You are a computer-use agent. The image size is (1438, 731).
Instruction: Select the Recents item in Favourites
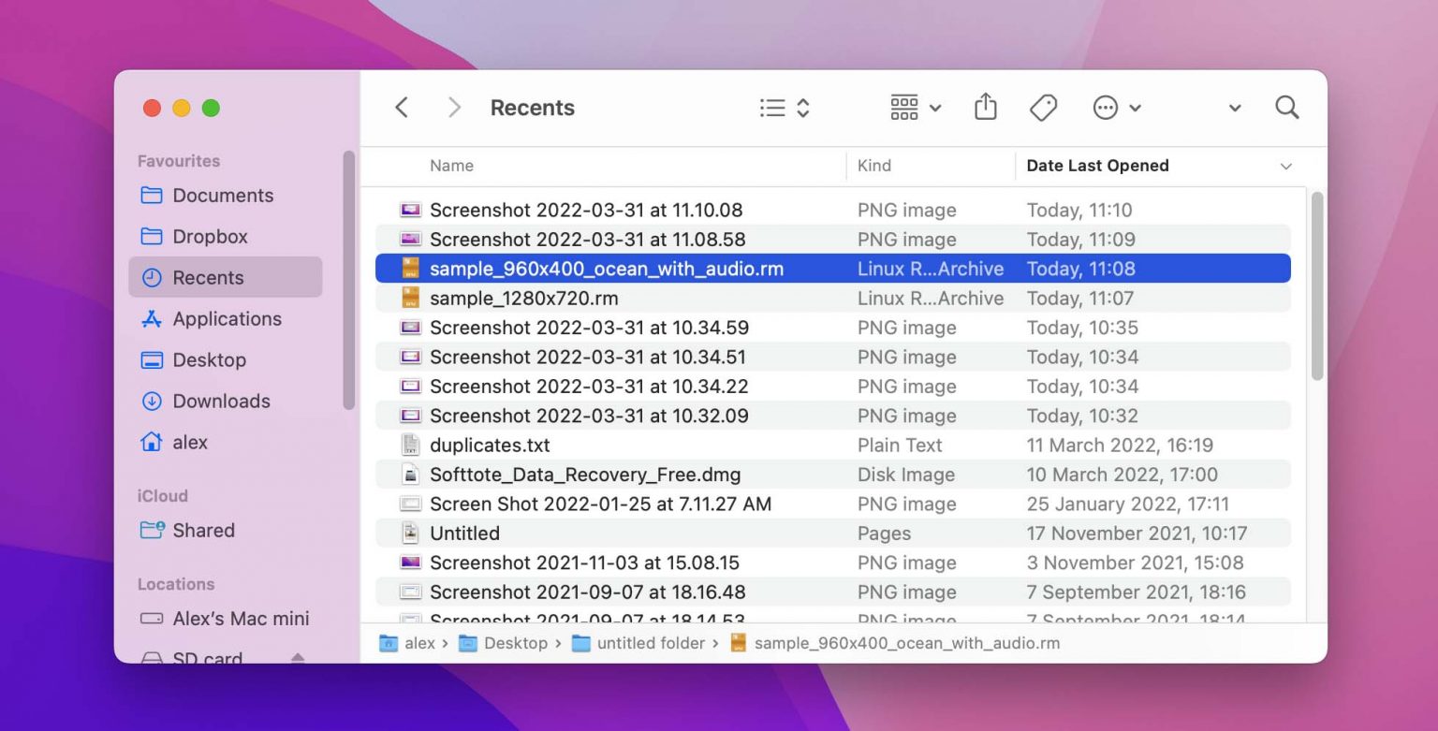coord(208,277)
